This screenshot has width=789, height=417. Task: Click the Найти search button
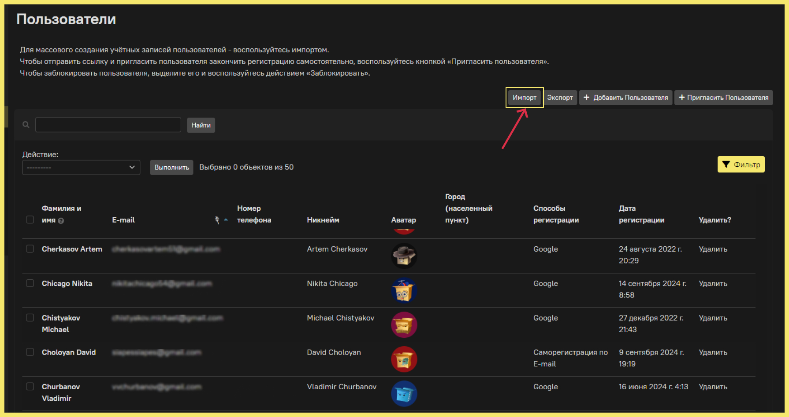click(x=201, y=125)
